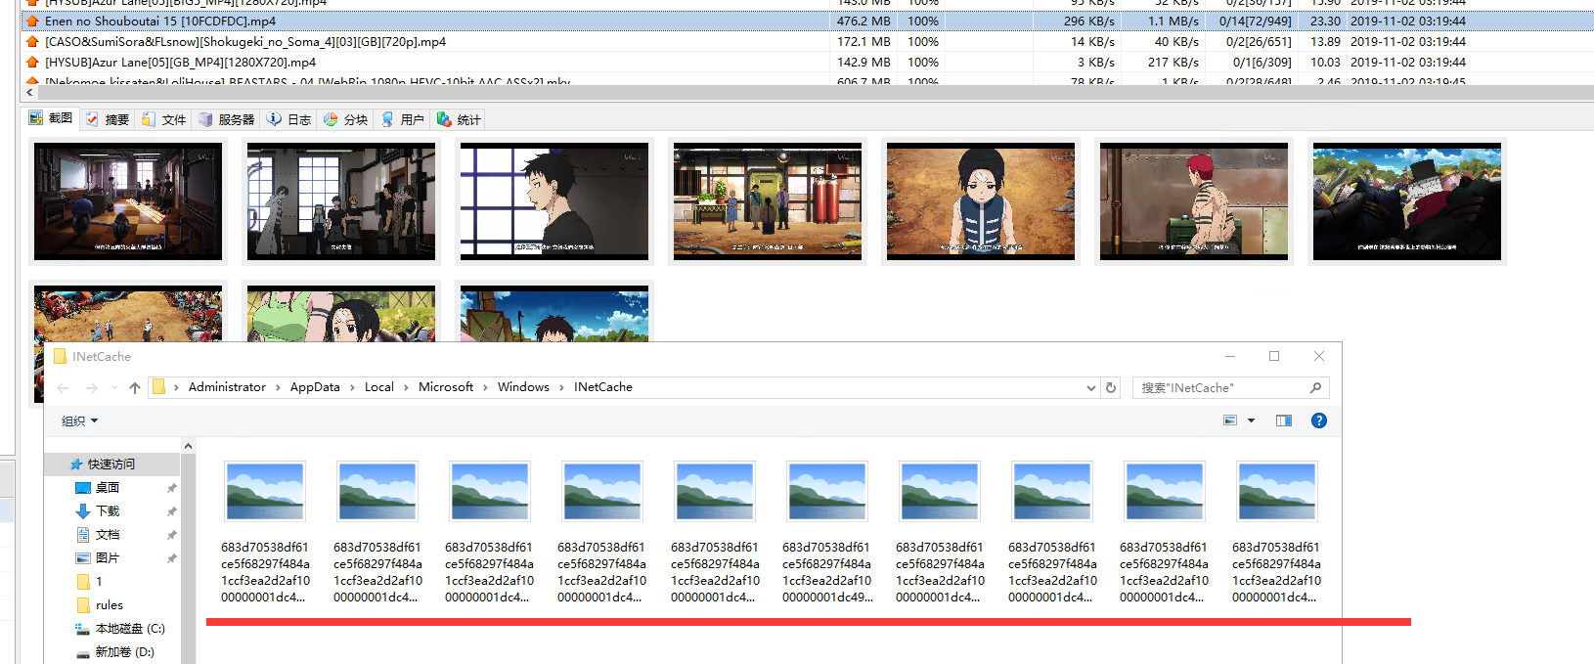Click the INetCache breadcrumb segment
The width and height of the screenshot is (1594, 664).
pyautogui.click(x=603, y=387)
